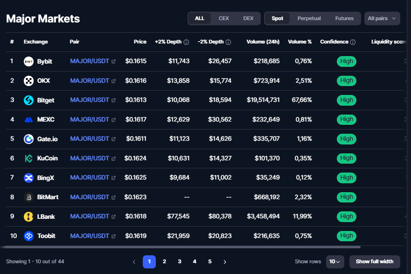
Task: Sort the table by Volume (24h) header
Action: pyautogui.click(x=263, y=42)
